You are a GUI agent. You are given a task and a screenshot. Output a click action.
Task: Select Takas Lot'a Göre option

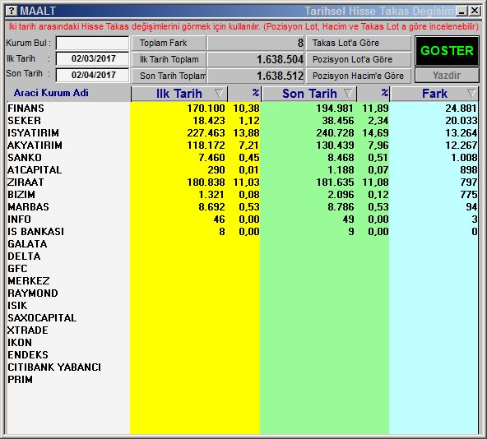coord(359,43)
